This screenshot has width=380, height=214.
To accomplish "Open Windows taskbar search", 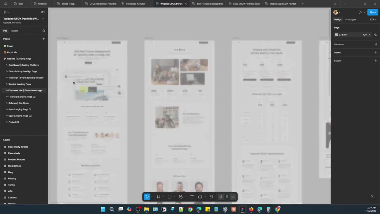I will 112,209.
